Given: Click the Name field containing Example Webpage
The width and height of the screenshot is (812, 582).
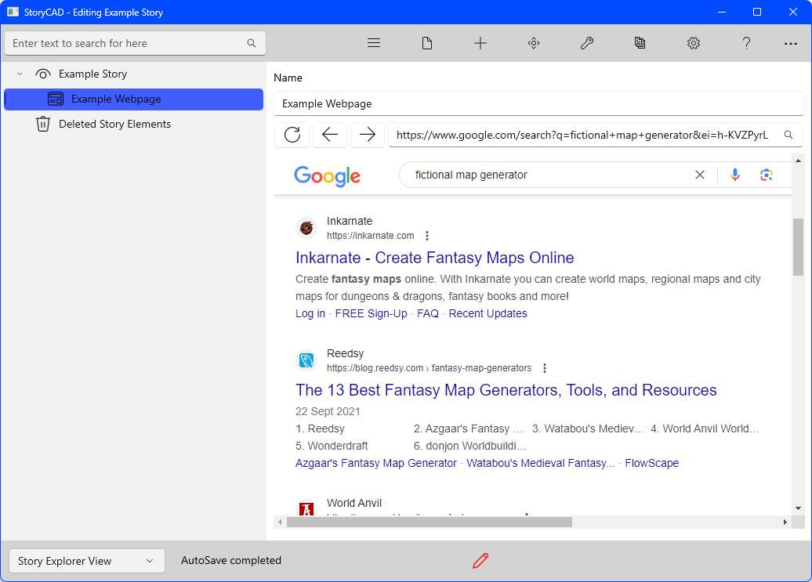Looking at the screenshot, I should [x=538, y=103].
